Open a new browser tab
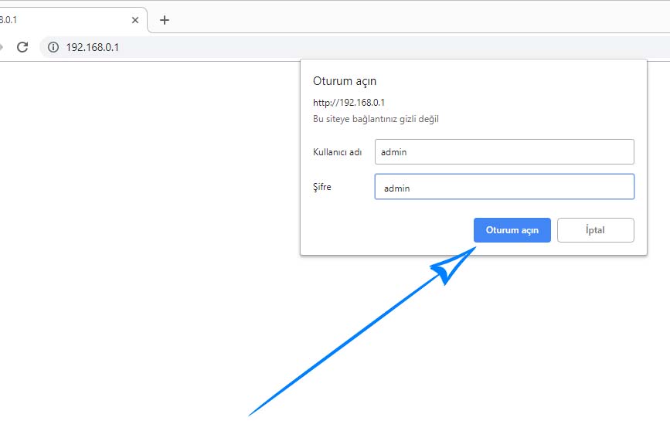670x431 pixels. (164, 20)
